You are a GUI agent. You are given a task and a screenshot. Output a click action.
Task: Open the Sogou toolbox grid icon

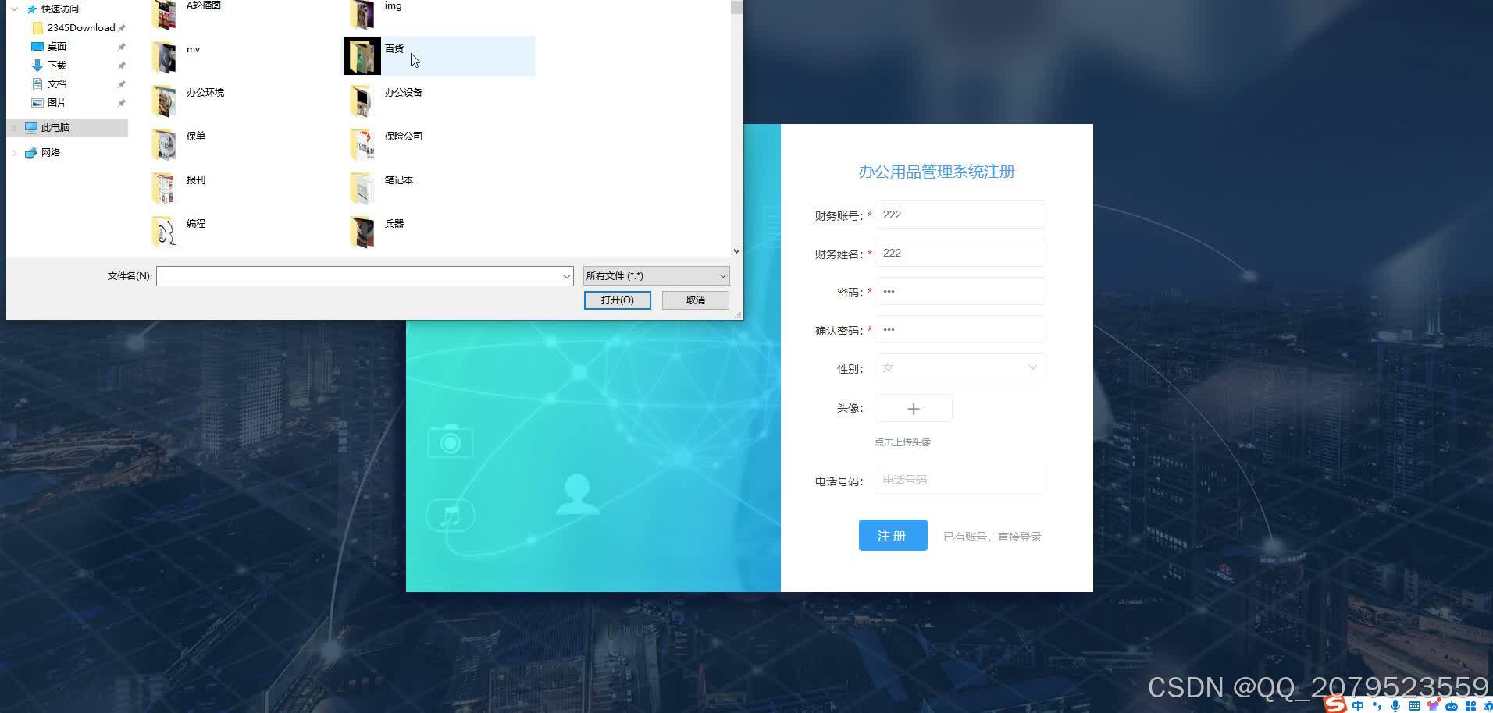click(1470, 706)
